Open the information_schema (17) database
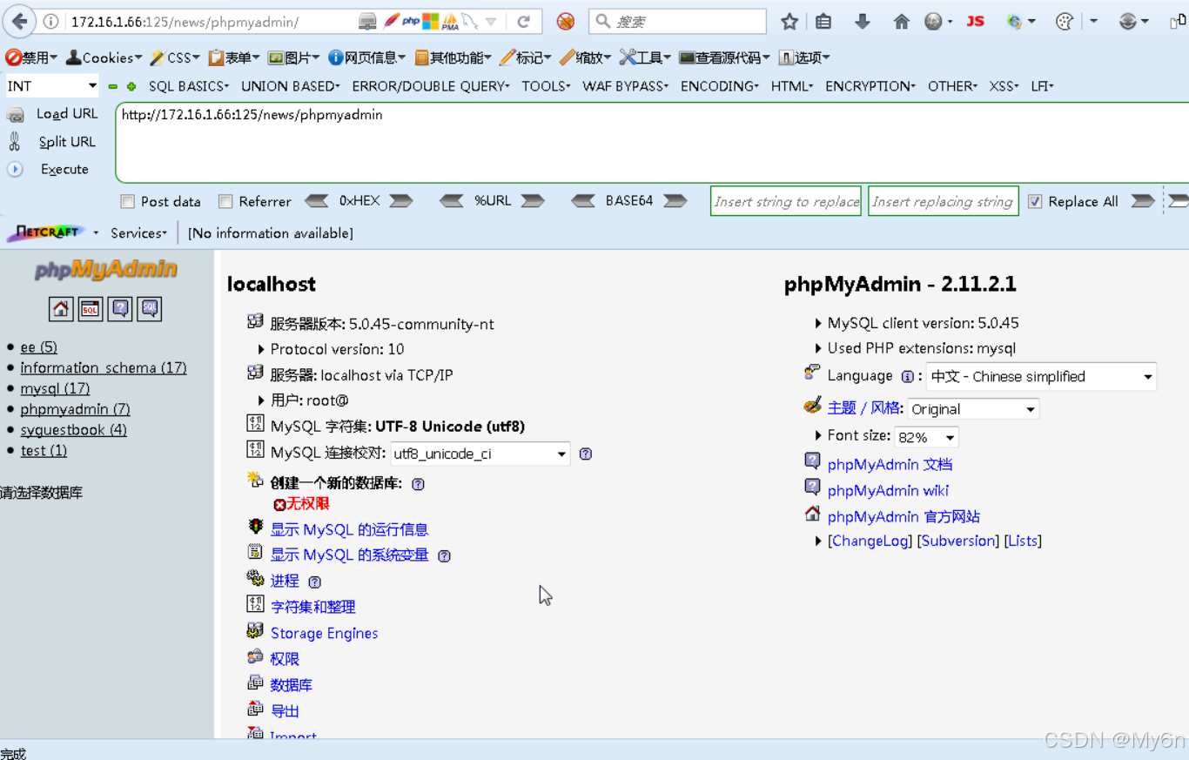Viewport: 1189px width, 760px height. tap(104, 368)
